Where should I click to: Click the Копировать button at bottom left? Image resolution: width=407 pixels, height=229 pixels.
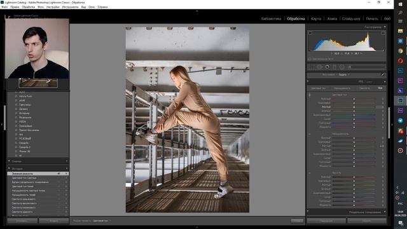[x=22, y=221]
